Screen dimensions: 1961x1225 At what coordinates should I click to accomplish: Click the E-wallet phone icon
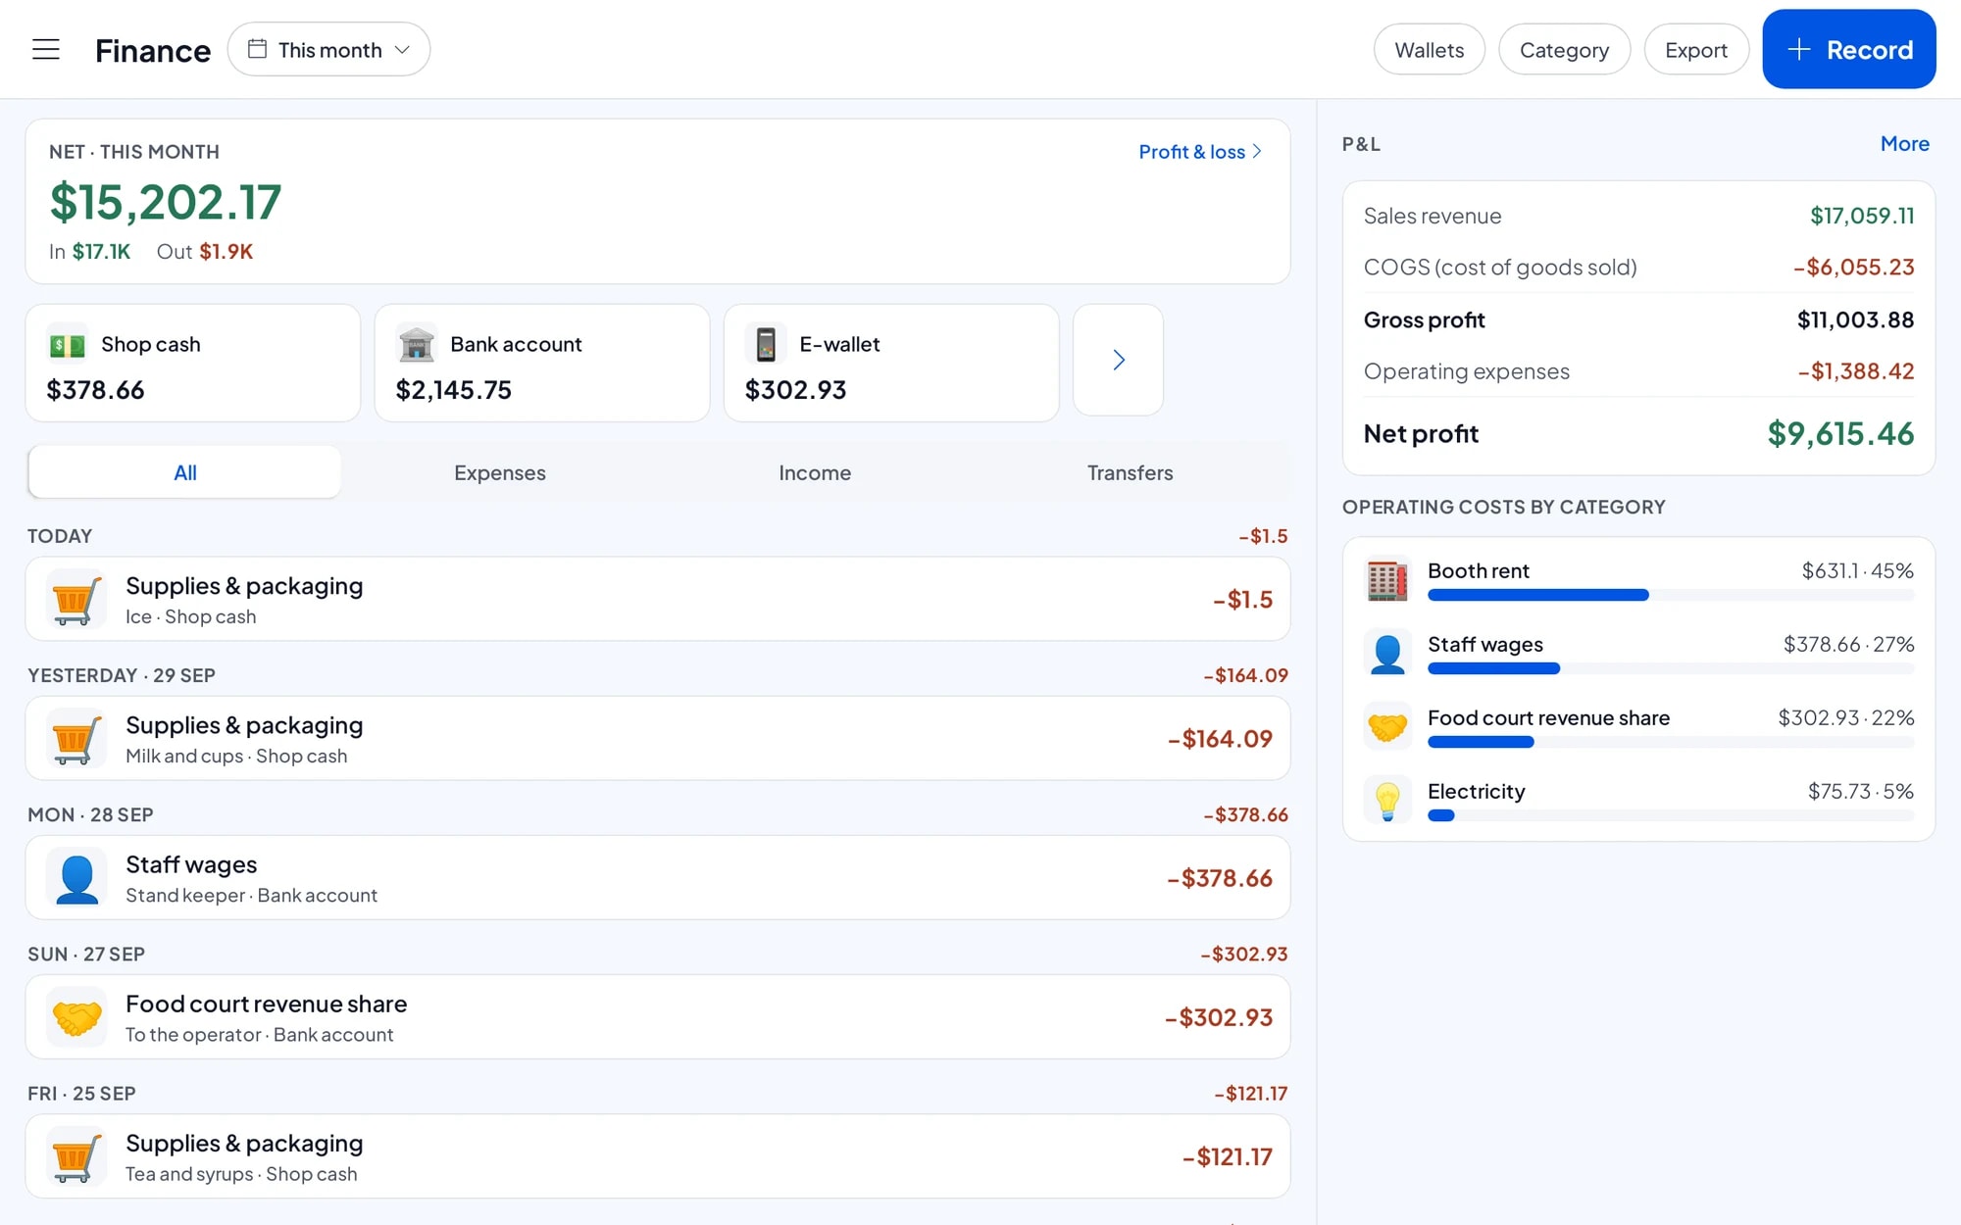click(766, 345)
